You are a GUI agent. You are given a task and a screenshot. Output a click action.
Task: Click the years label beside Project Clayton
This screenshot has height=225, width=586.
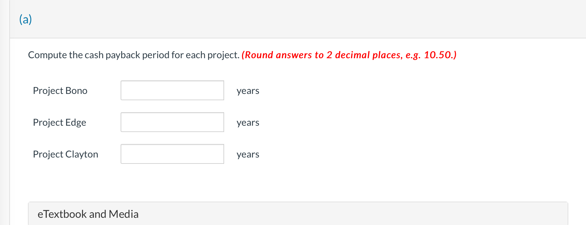(x=248, y=154)
